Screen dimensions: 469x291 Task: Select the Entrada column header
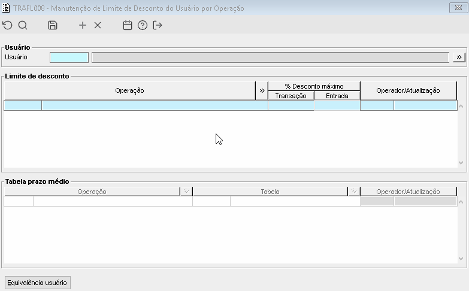pos(337,96)
